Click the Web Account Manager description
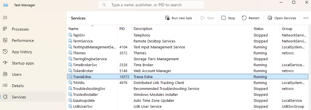This screenshot has height=110, width=311. coord(152,71)
